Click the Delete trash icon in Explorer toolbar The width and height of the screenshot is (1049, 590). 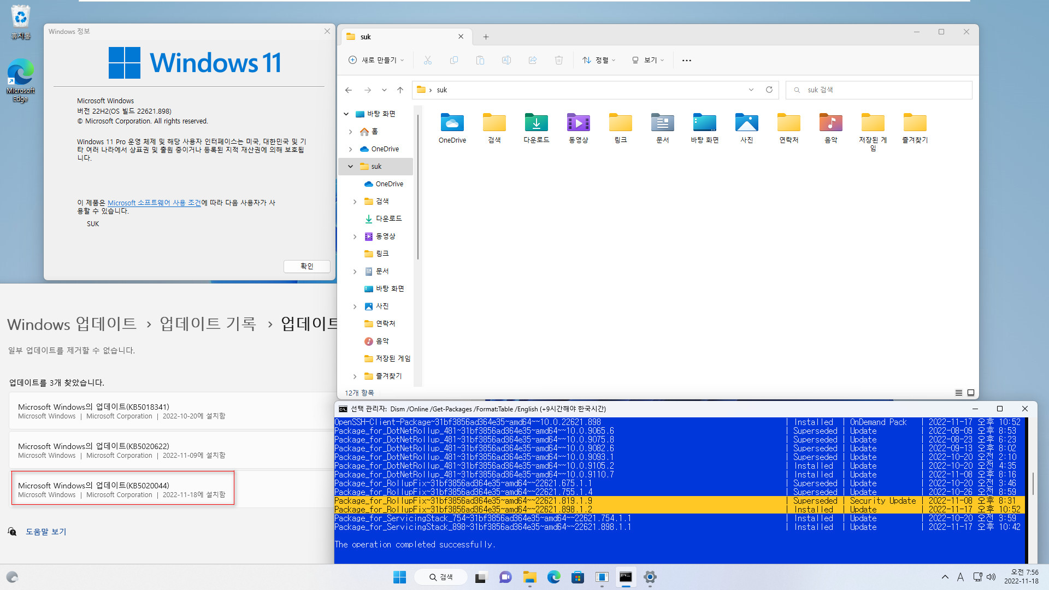pyautogui.click(x=559, y=60)
